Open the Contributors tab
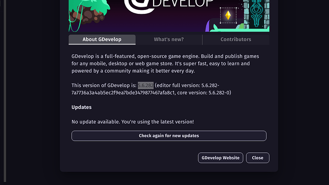This screenshot has height=185, width=329. pyautogui.click(x=236, y=40)
